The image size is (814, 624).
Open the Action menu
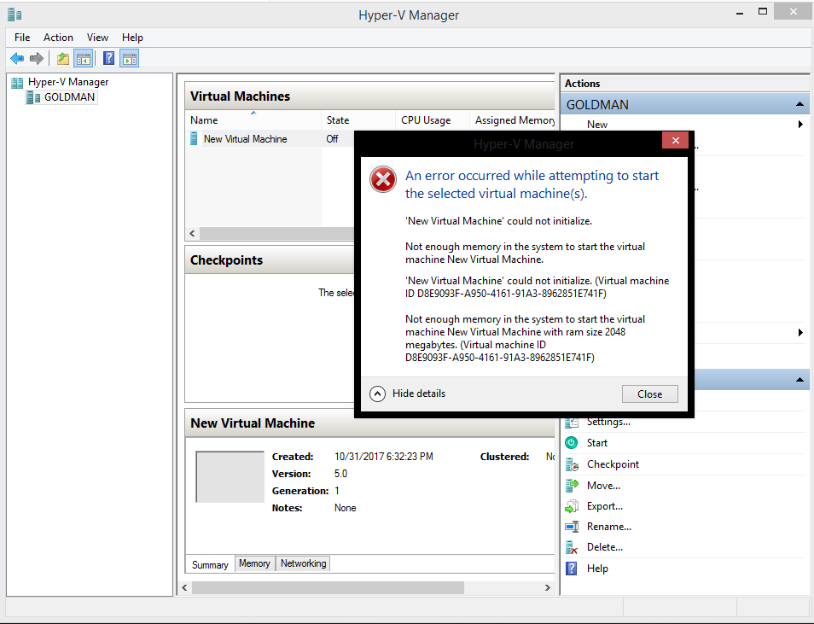coord(58,38)
